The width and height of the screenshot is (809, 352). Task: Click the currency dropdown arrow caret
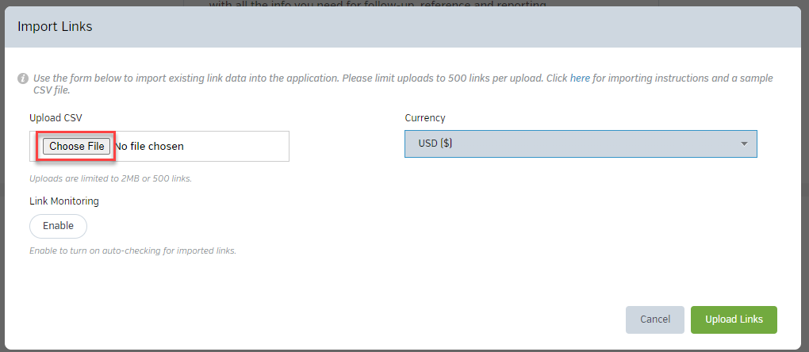tap(744, 143)
